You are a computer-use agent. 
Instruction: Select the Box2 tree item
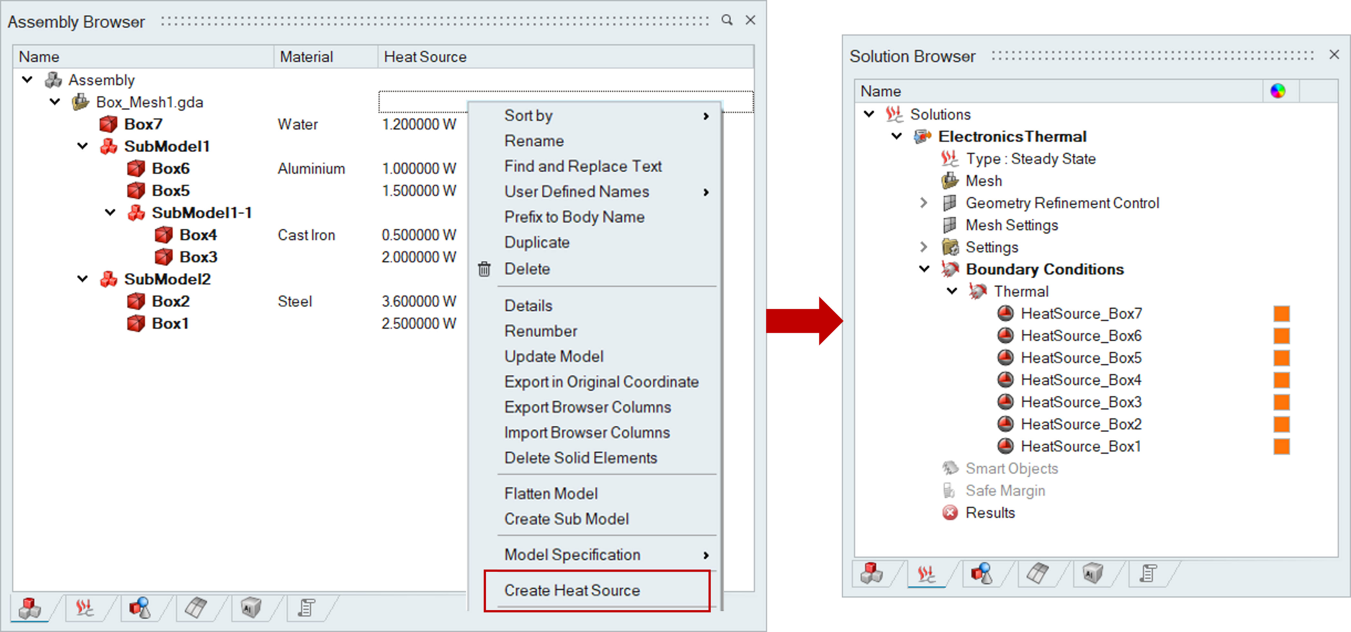170,302
